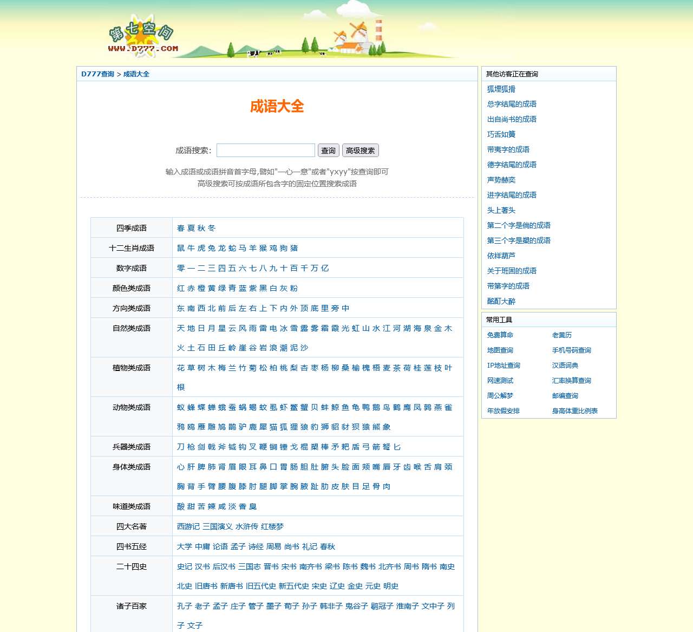Open the 史记 link in 二十四史
Screen dimensions: 693x632
pyautogui.click(x=183, y=566)
